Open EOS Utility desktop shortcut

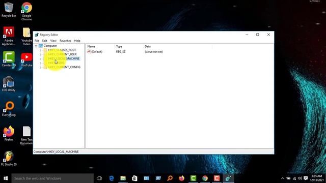(9, 84)
